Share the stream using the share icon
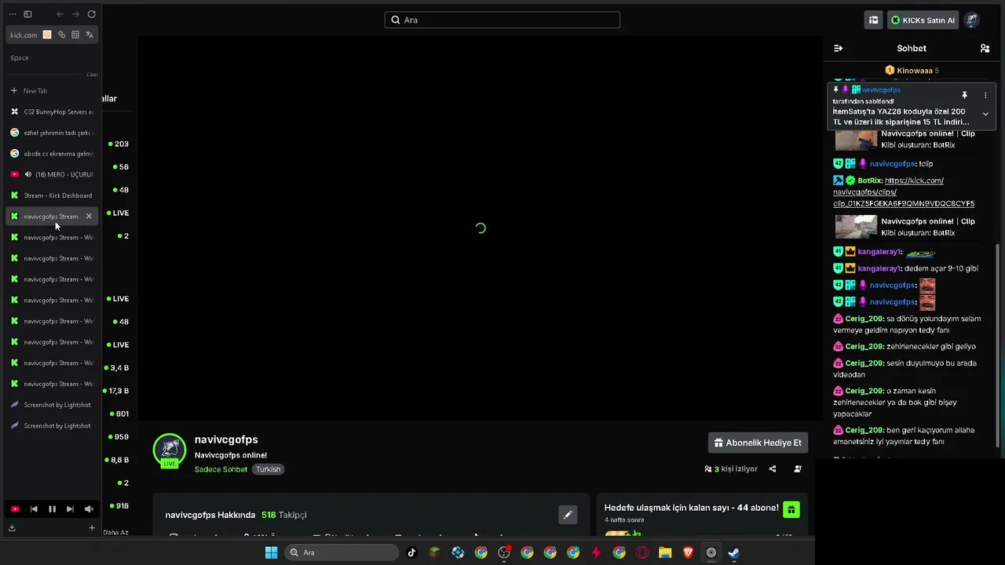The height and width of the screenshot is (565, 1005). pos(773,469)
